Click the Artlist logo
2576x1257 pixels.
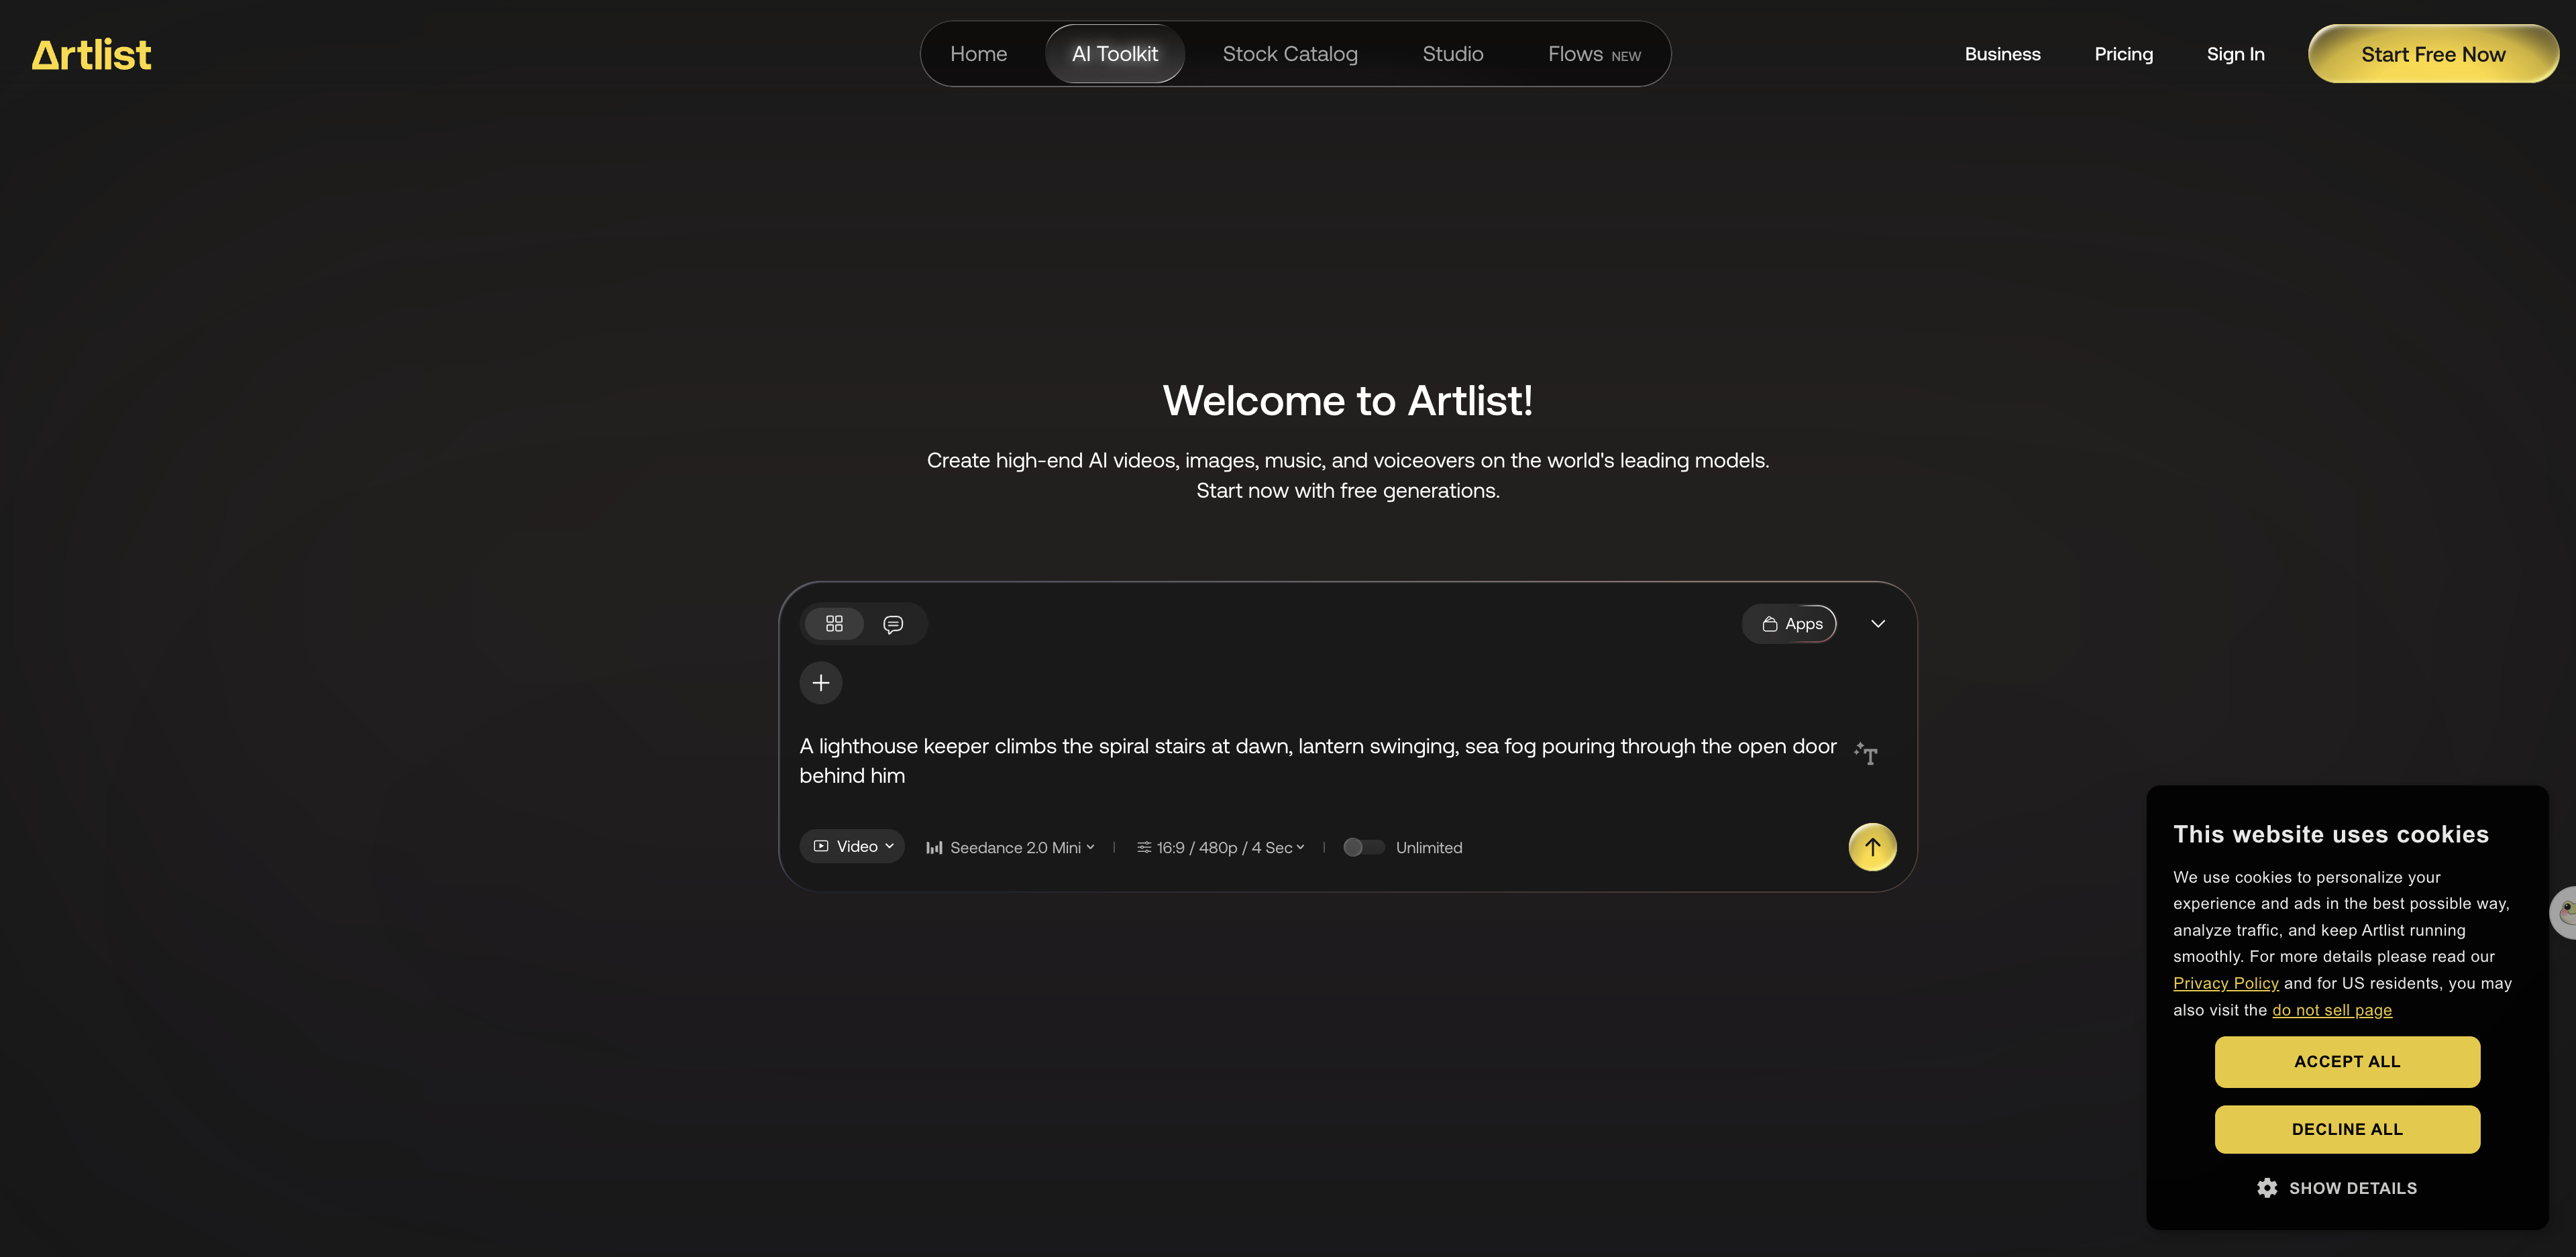point(91,54)
